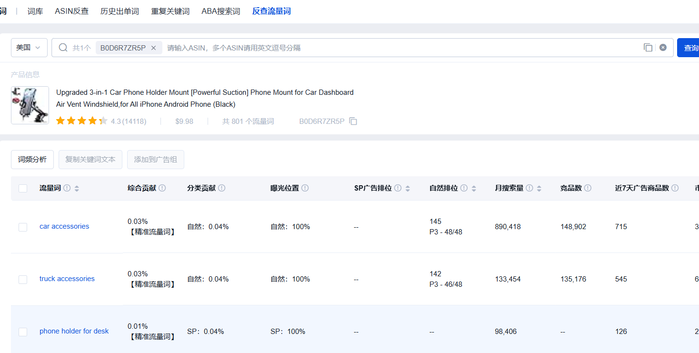699x353 pixels.
Task: Click the info icon next to 竞品数
Action: (x=588, y=188)
